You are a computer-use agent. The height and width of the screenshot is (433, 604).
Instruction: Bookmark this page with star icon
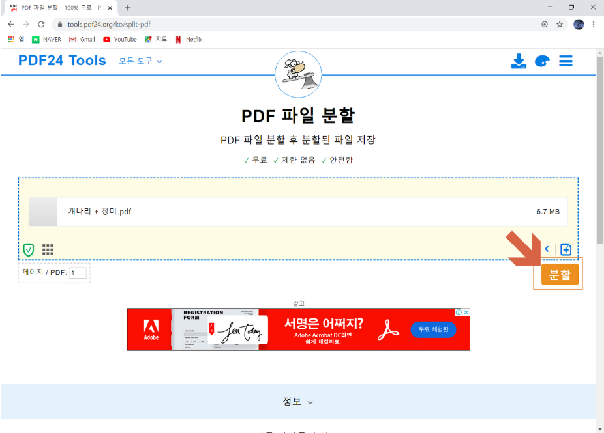(x=559, y=24)
